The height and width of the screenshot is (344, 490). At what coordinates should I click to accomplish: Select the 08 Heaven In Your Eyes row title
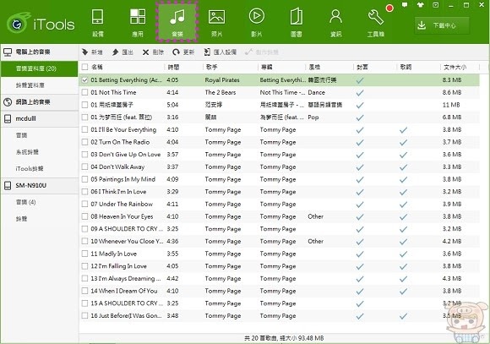(122, 216)
